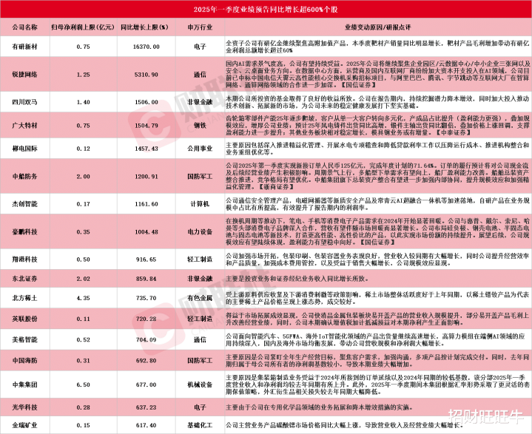Select the growth value 735.70
Image resolution: width=532 pixels, height=434 pixels.
tap(147, 298)
